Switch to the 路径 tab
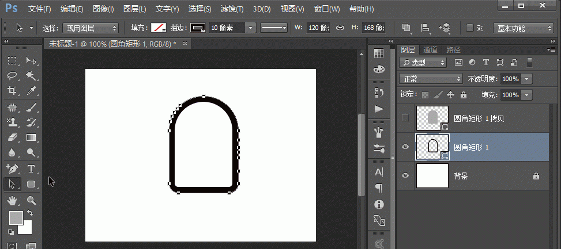Screen dimensions: 561x249 453,50
